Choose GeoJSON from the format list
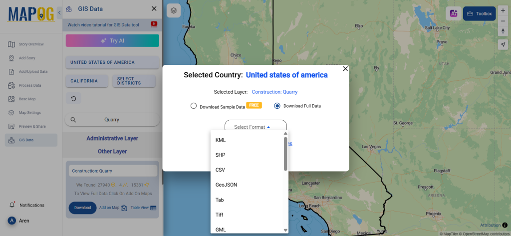 point(226,185)
